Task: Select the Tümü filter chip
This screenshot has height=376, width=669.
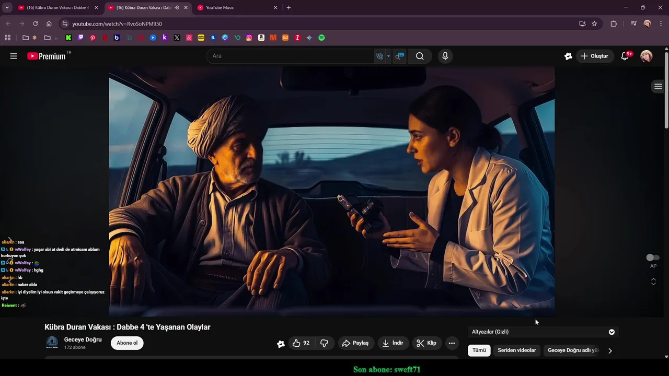Action: (x=479, y=350)
